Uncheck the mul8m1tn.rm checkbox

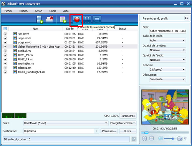(5, 63)
